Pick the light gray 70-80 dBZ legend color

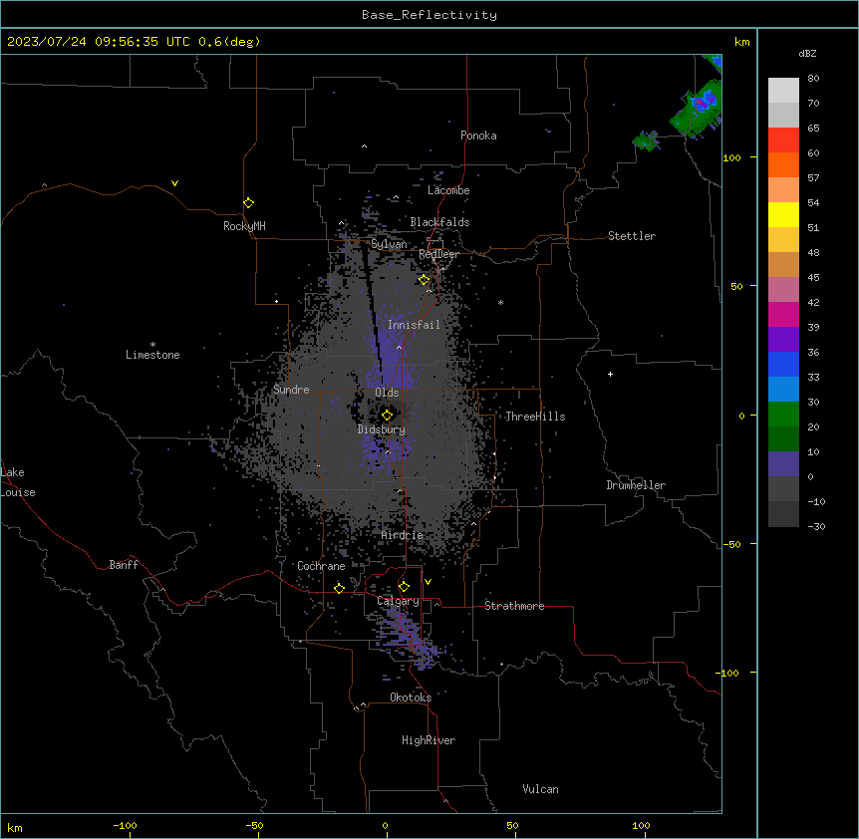click(783, 91)
